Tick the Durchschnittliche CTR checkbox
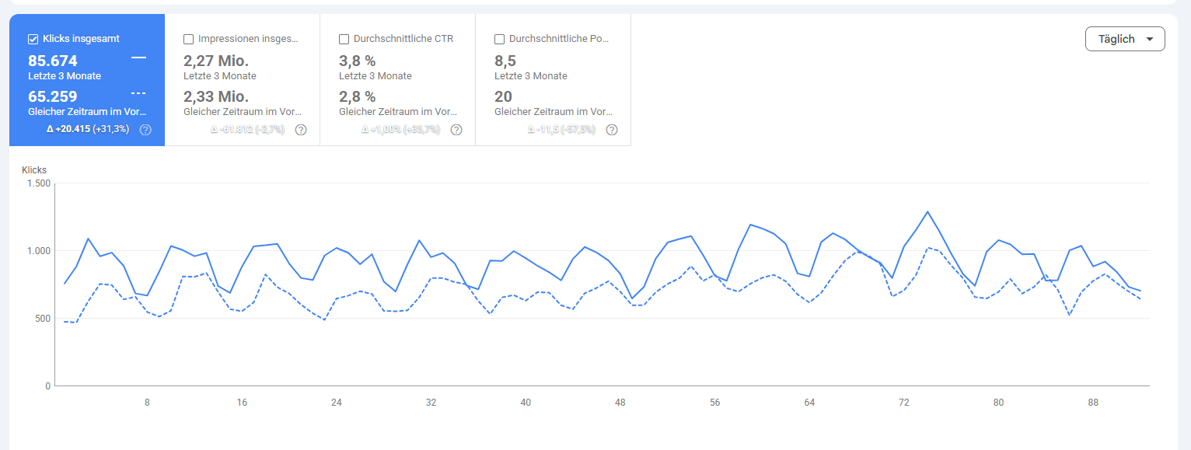This screenshot has height=450, width=1191. click(344, 39)
